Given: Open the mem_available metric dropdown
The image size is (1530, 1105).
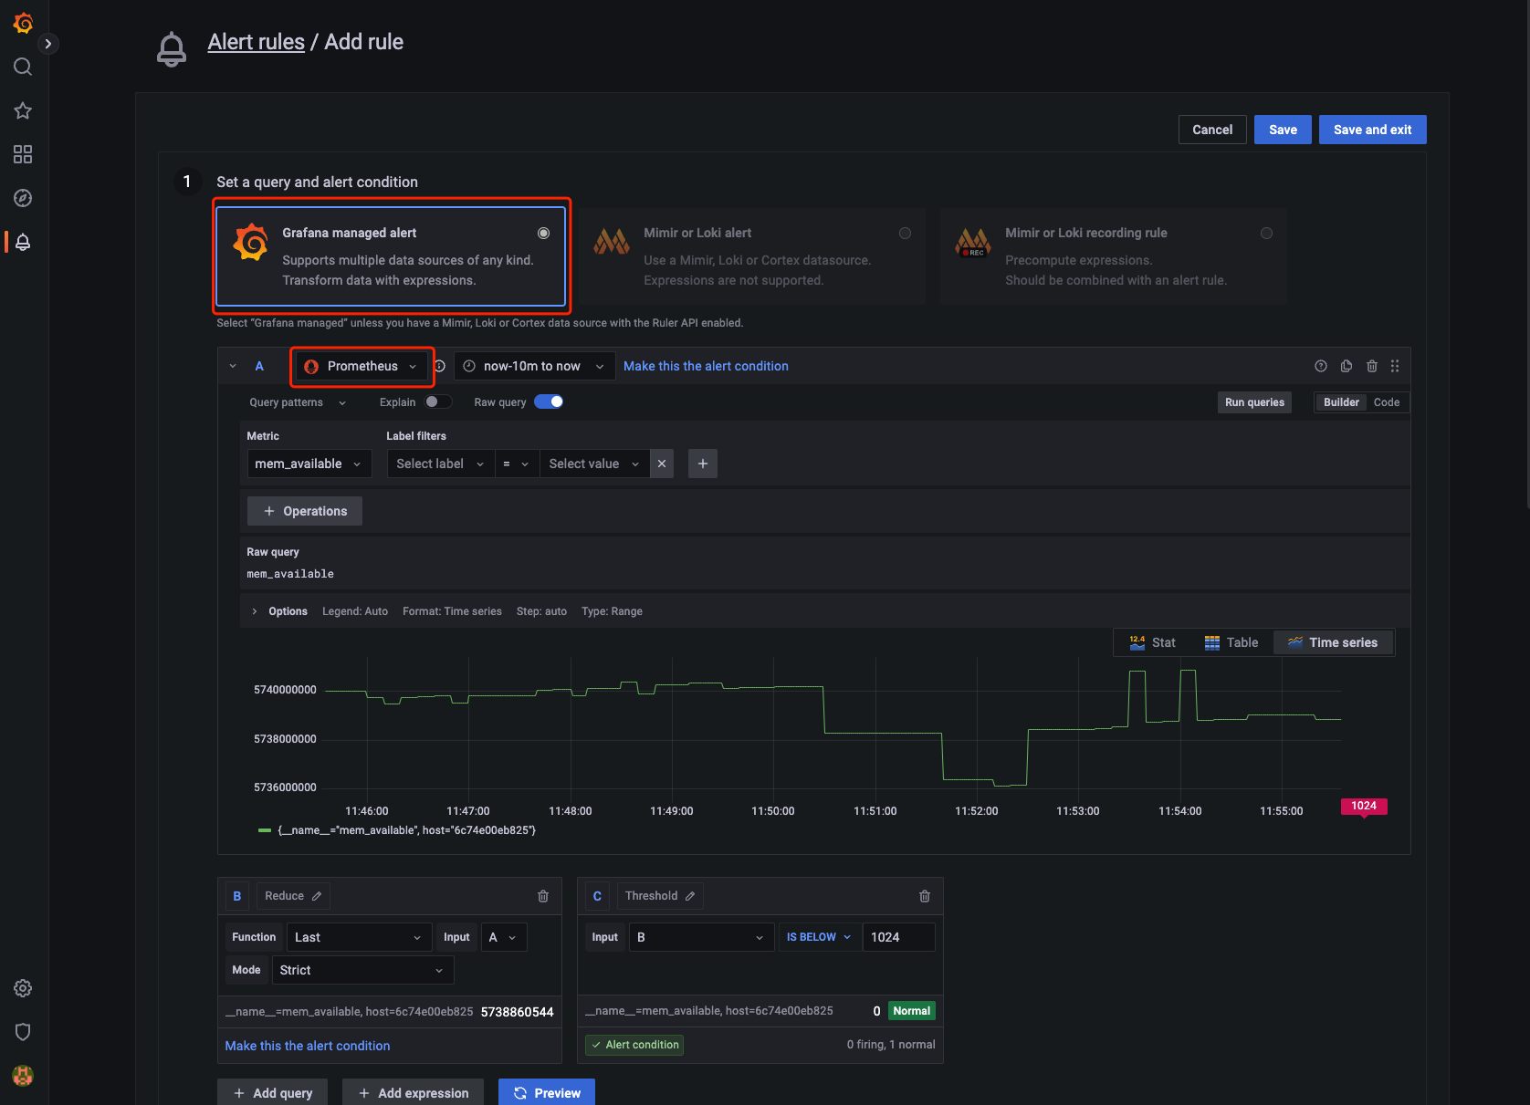Looking at the screenshot, I should pos(309,464).
